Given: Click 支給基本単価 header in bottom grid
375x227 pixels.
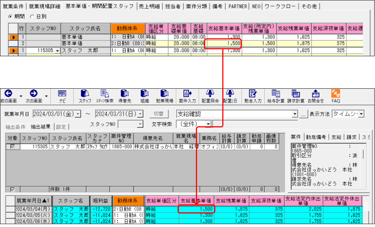Looking at the screenshot, I should pos(196,201).
